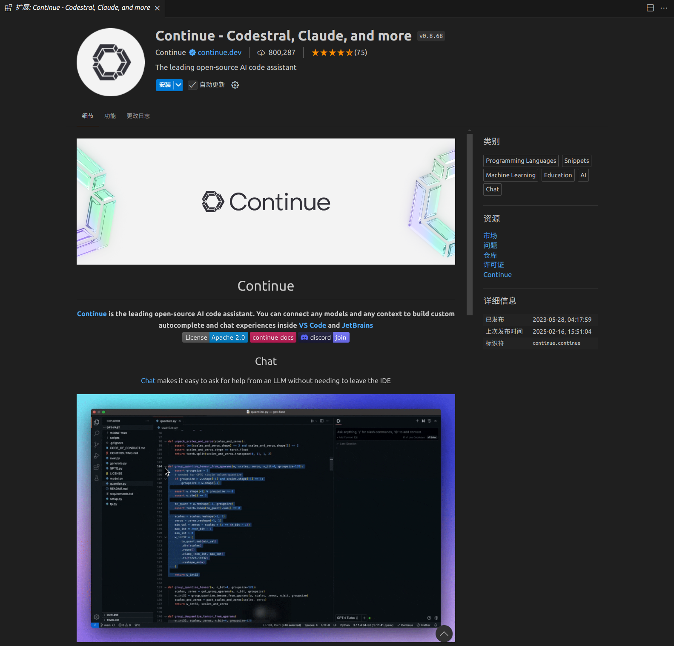Click the continue.continue identifier text

556,343
